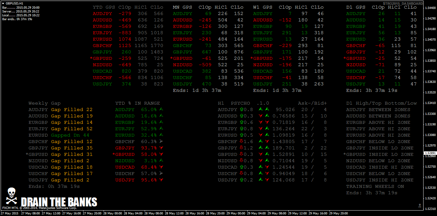Viewport: 437px width, 216px height.
Task: Click the arrow next to EURUSD 32.4%
Action: (161, 135)
